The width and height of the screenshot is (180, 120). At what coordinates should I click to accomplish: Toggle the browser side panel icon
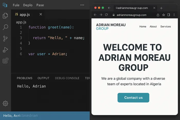tap(169, 15)
